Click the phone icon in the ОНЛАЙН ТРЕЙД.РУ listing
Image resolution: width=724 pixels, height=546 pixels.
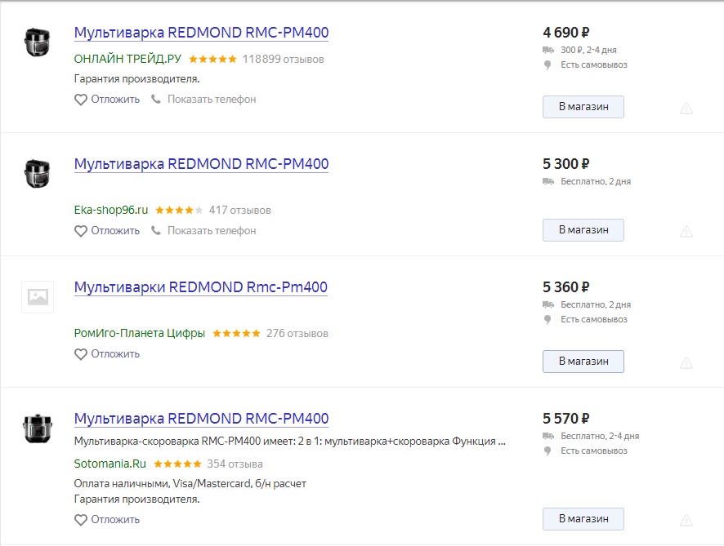point(156,99)
